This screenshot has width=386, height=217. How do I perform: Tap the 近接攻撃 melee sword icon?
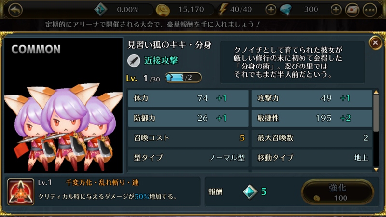click(134, 61)
